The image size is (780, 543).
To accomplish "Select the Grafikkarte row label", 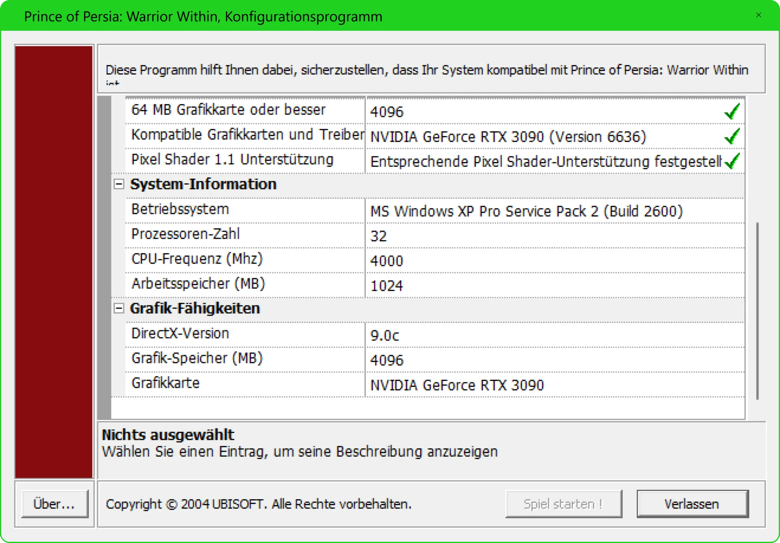I will pos(165,383).
